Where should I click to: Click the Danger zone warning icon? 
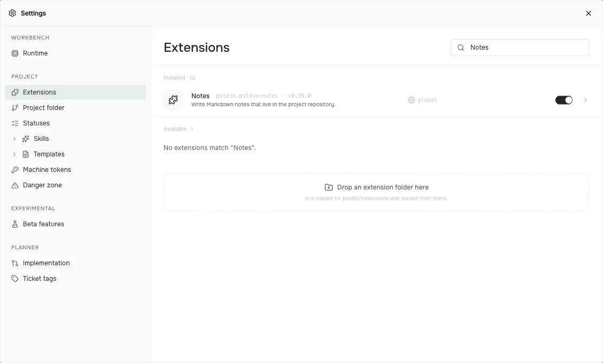(x=15, y=185)
